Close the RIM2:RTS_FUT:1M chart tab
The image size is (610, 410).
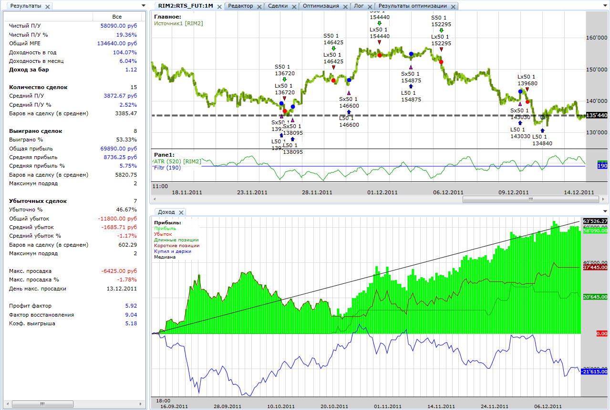pyautogui.click(x=218, y=6)
